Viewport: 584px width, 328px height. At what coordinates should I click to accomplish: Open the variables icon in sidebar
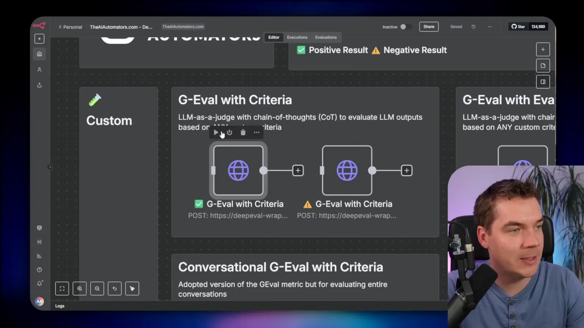coord(39,242)
